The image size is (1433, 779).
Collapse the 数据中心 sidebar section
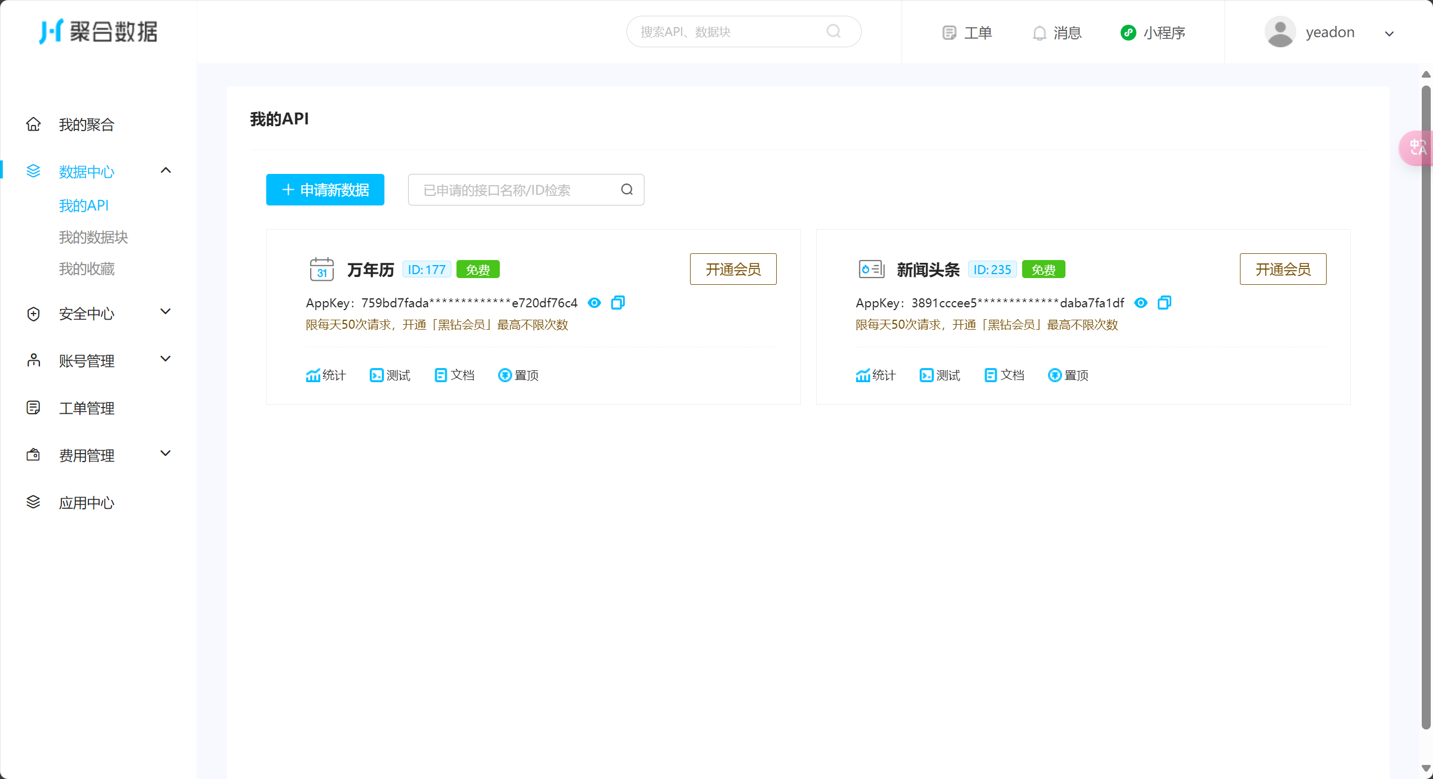165,171
